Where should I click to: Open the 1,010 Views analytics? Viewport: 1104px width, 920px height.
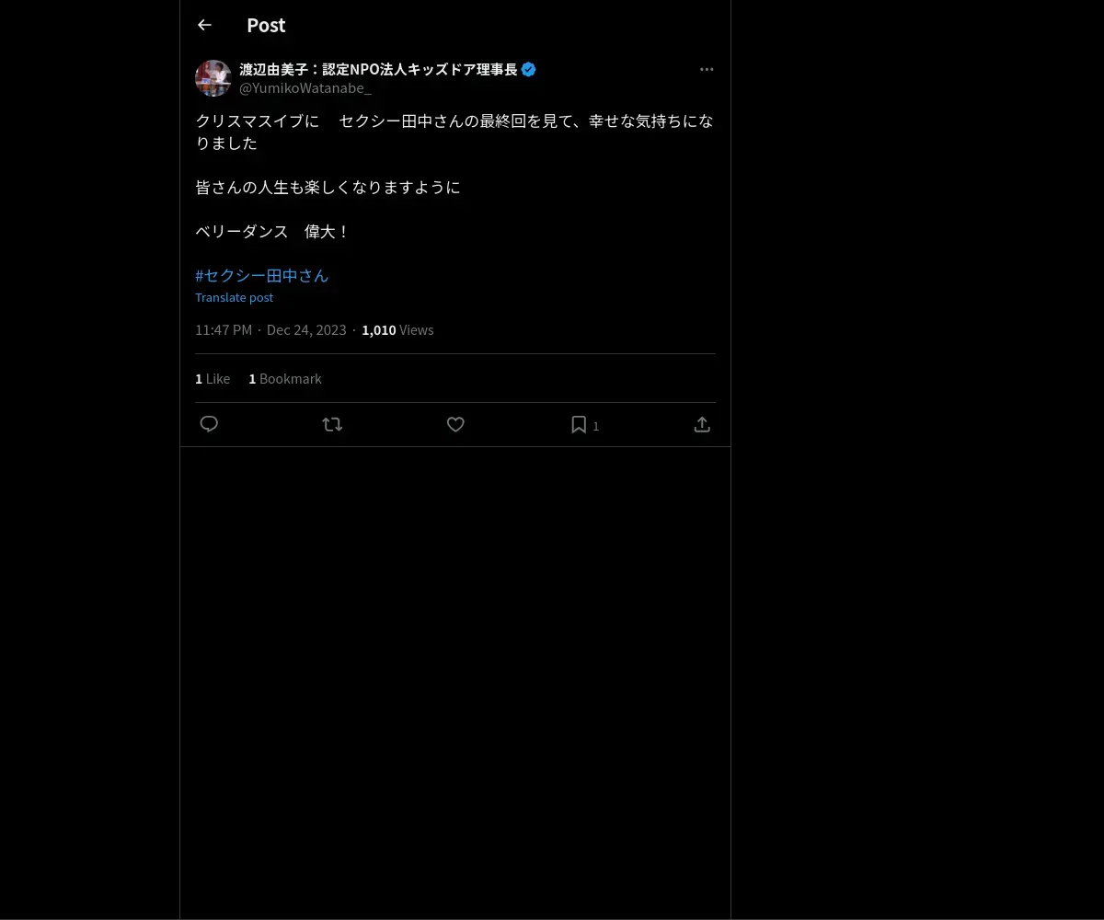(397, 329)
